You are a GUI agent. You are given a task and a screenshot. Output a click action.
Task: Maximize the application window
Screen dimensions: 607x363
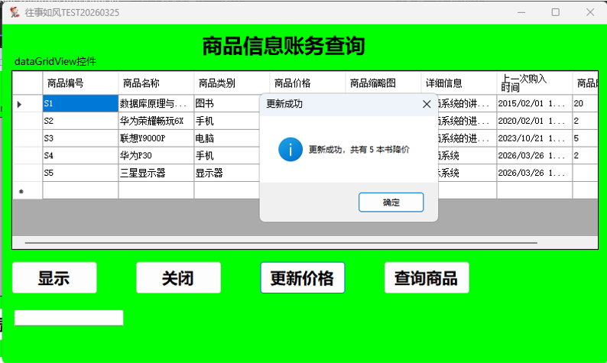point(555,12)
